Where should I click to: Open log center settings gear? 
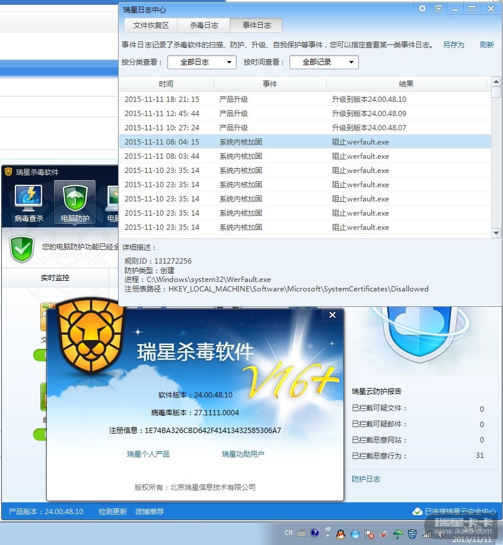(422, 8)
